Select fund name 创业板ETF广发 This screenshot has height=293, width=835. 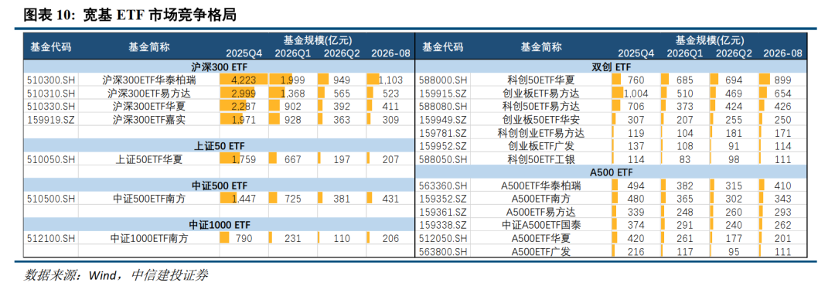[541, 145]
